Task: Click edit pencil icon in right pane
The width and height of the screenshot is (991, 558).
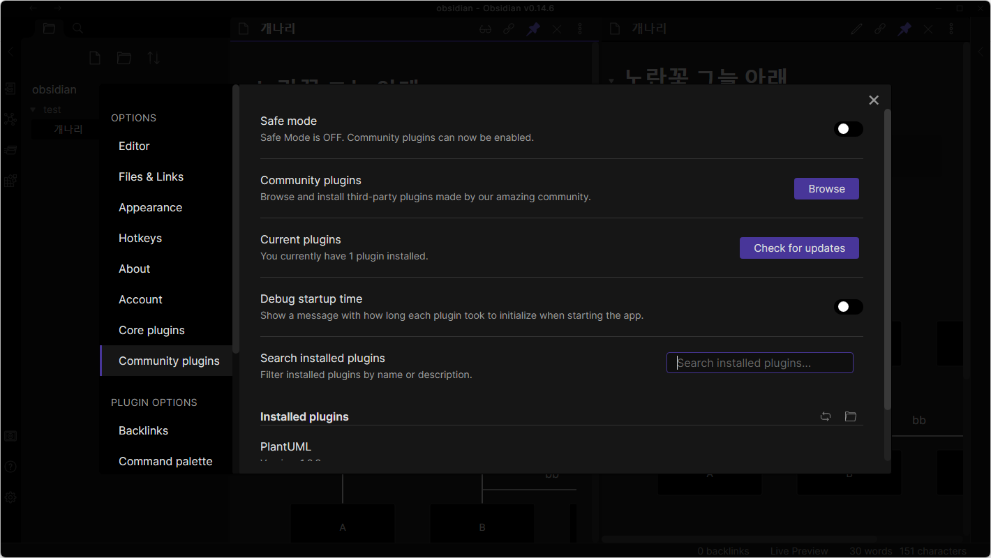Action: tap(857, 29)
